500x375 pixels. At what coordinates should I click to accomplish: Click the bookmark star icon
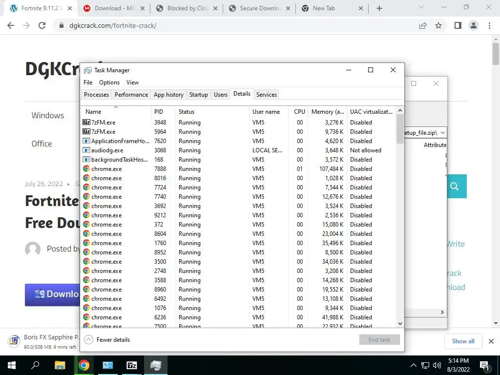pos(438,25)
